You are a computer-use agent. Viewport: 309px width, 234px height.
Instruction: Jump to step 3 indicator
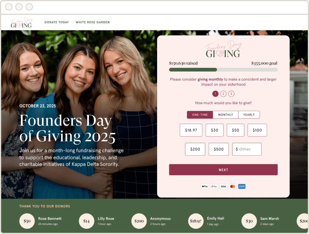click(231, 94)
